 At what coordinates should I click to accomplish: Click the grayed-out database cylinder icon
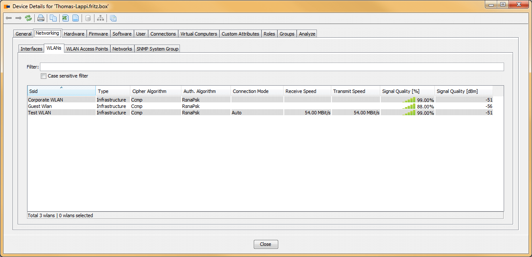tap(88, 18)
